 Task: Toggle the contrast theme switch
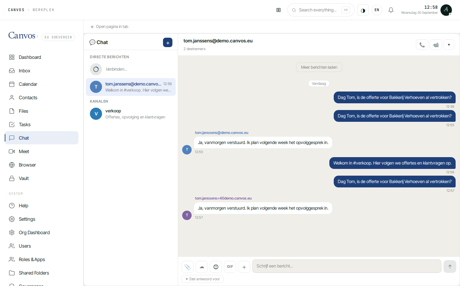point(363,10)
